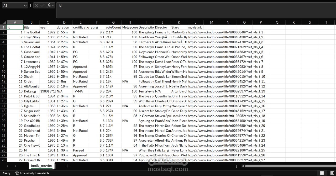Click the Enter checkmark icon in formula bar

(x=43, y=5)
